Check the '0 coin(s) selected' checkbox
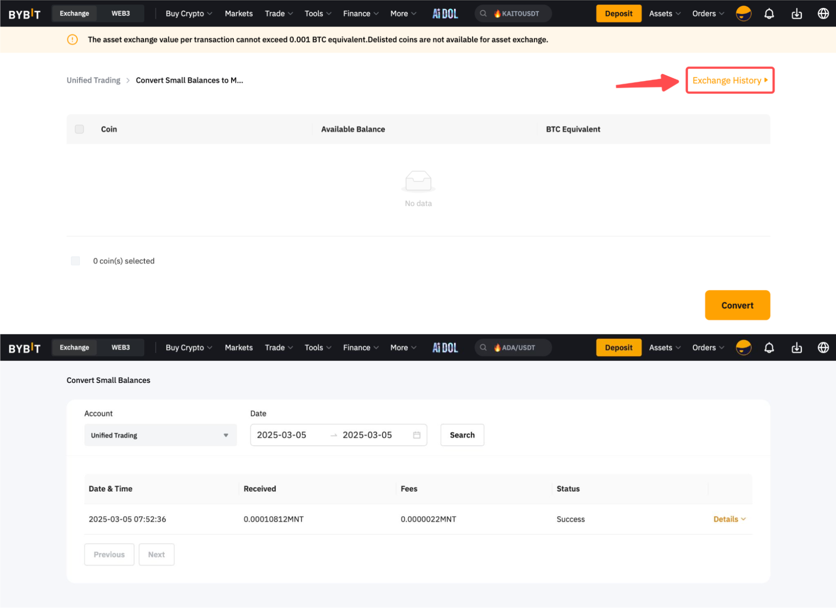The image size is (836, 608). pos(76,261)
